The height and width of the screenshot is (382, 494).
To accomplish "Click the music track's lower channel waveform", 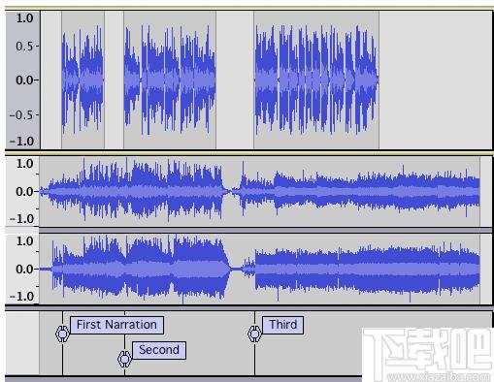I will 259,269.
